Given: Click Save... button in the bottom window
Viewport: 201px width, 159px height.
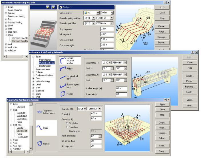Looking at the screenshot, I should [x=162, y=151].
